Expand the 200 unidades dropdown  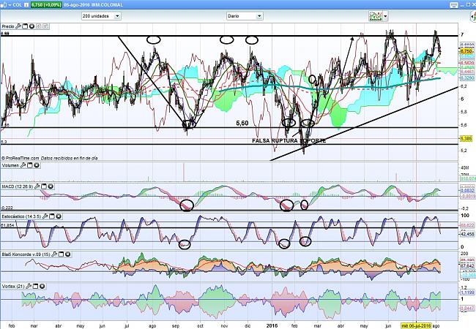[x=117, y=16]
